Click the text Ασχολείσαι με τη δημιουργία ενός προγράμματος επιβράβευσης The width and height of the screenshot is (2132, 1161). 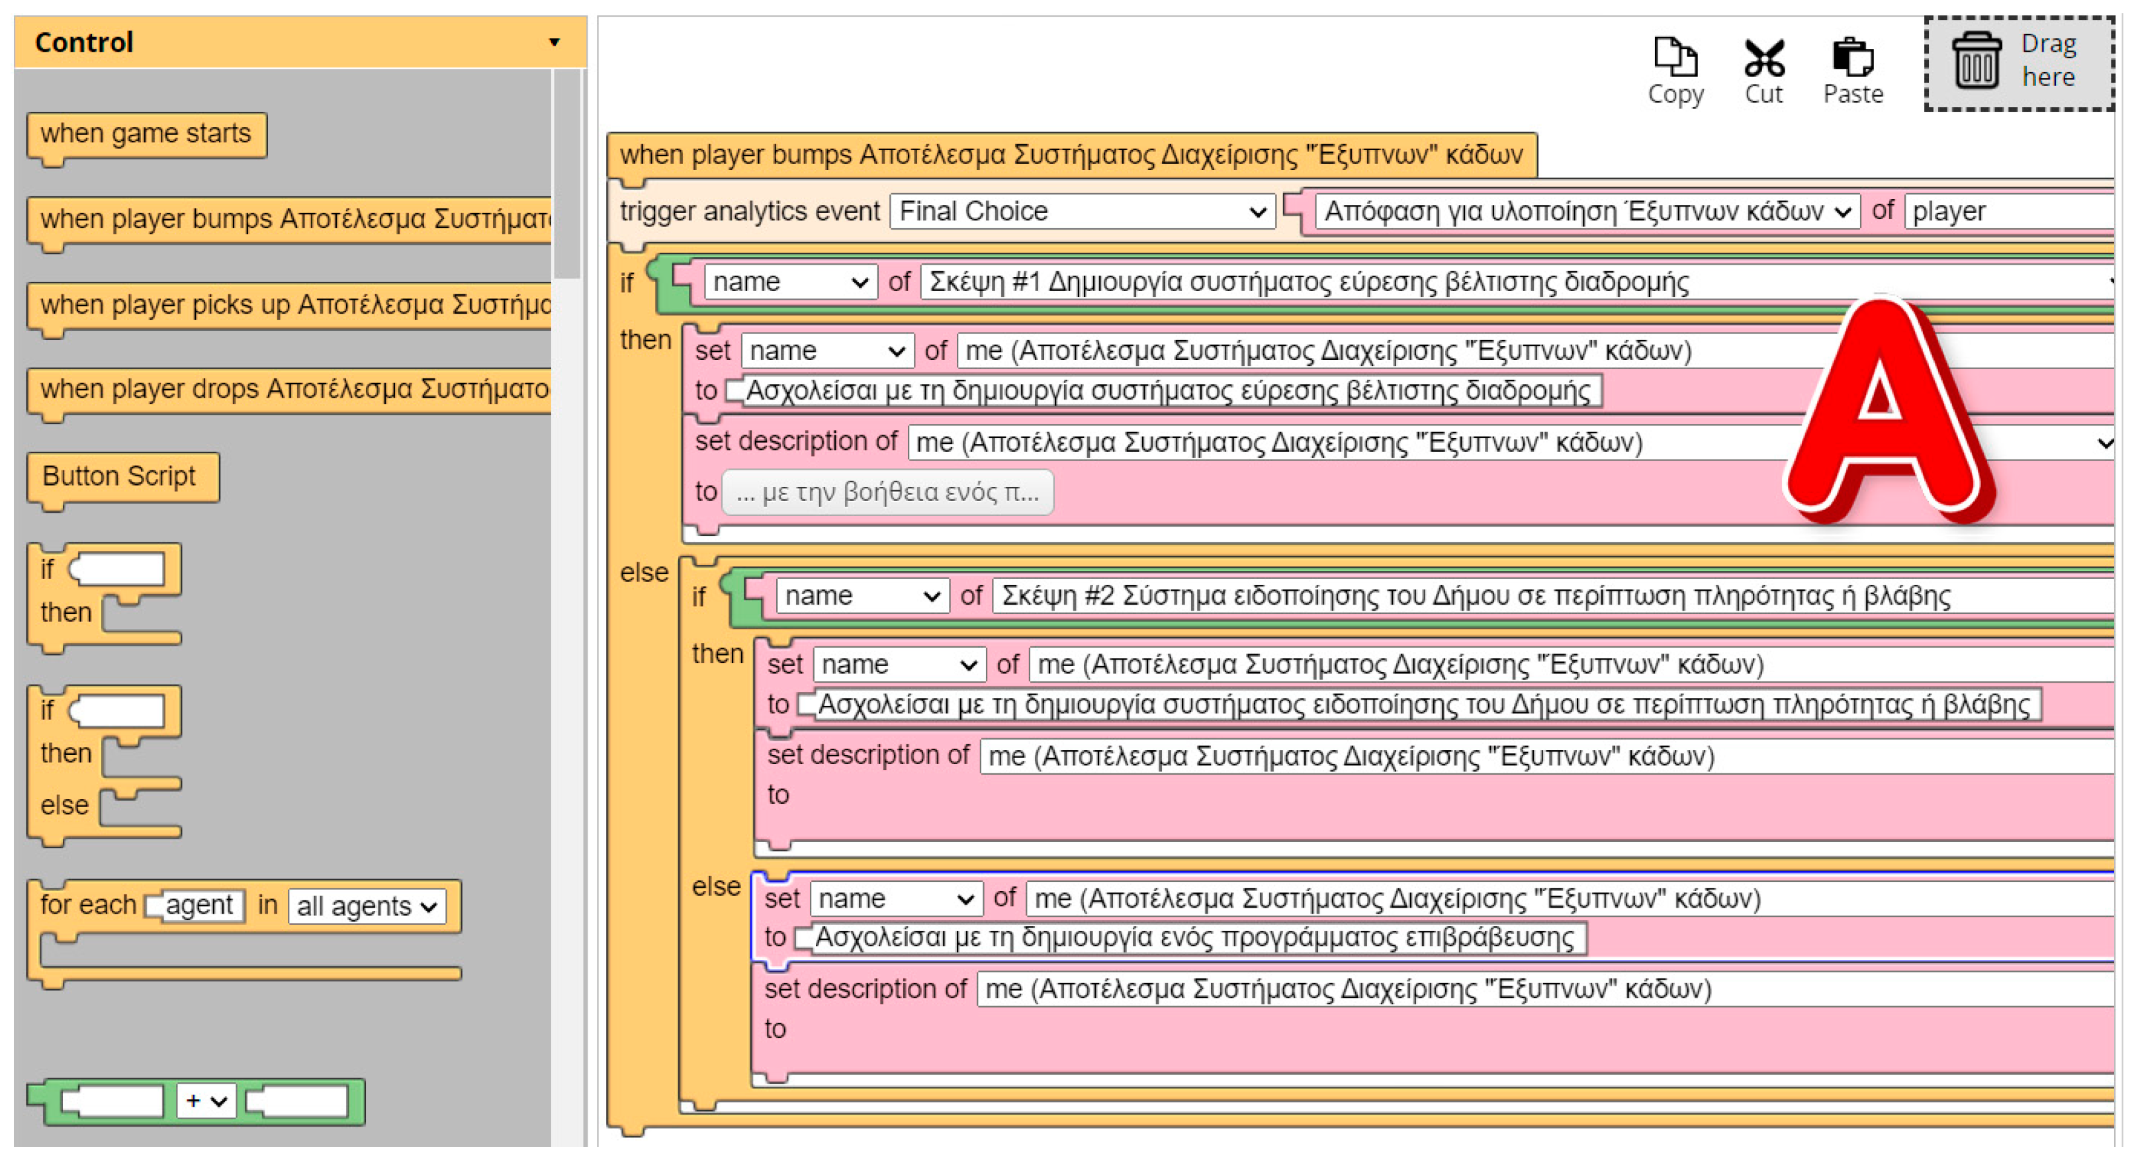pyautogui.click(x=1194, y=939)
